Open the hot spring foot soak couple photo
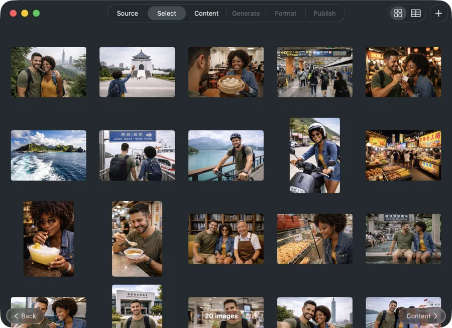Screen dimensions: 452x328 [403, 239]
